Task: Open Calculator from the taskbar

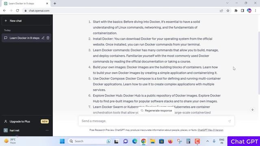Action: (x=188, y=141)
